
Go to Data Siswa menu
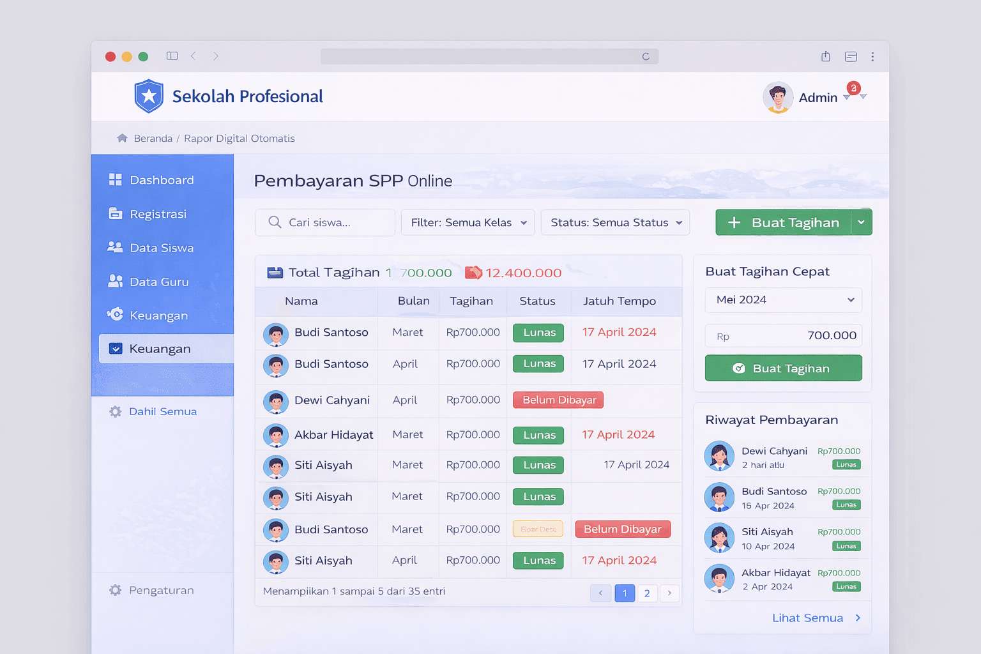161,248
